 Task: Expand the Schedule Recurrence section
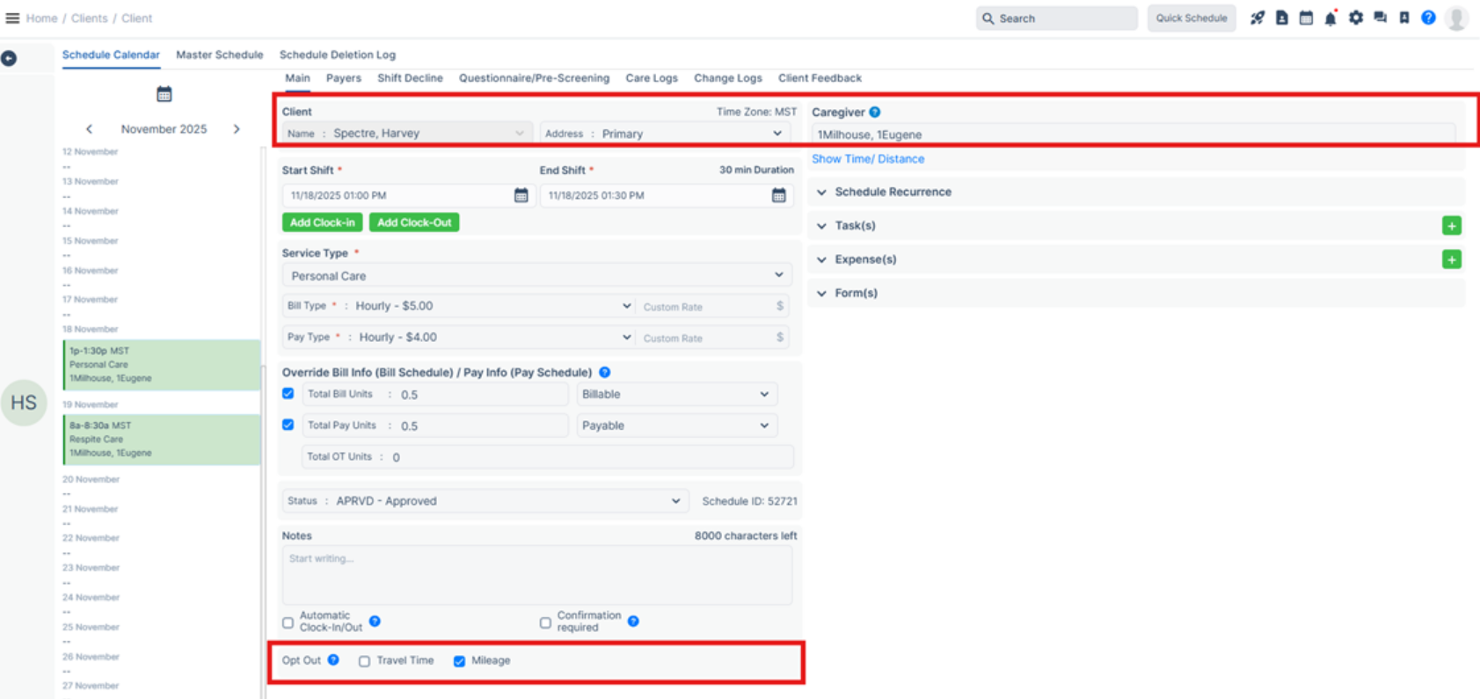coord(892,192)
